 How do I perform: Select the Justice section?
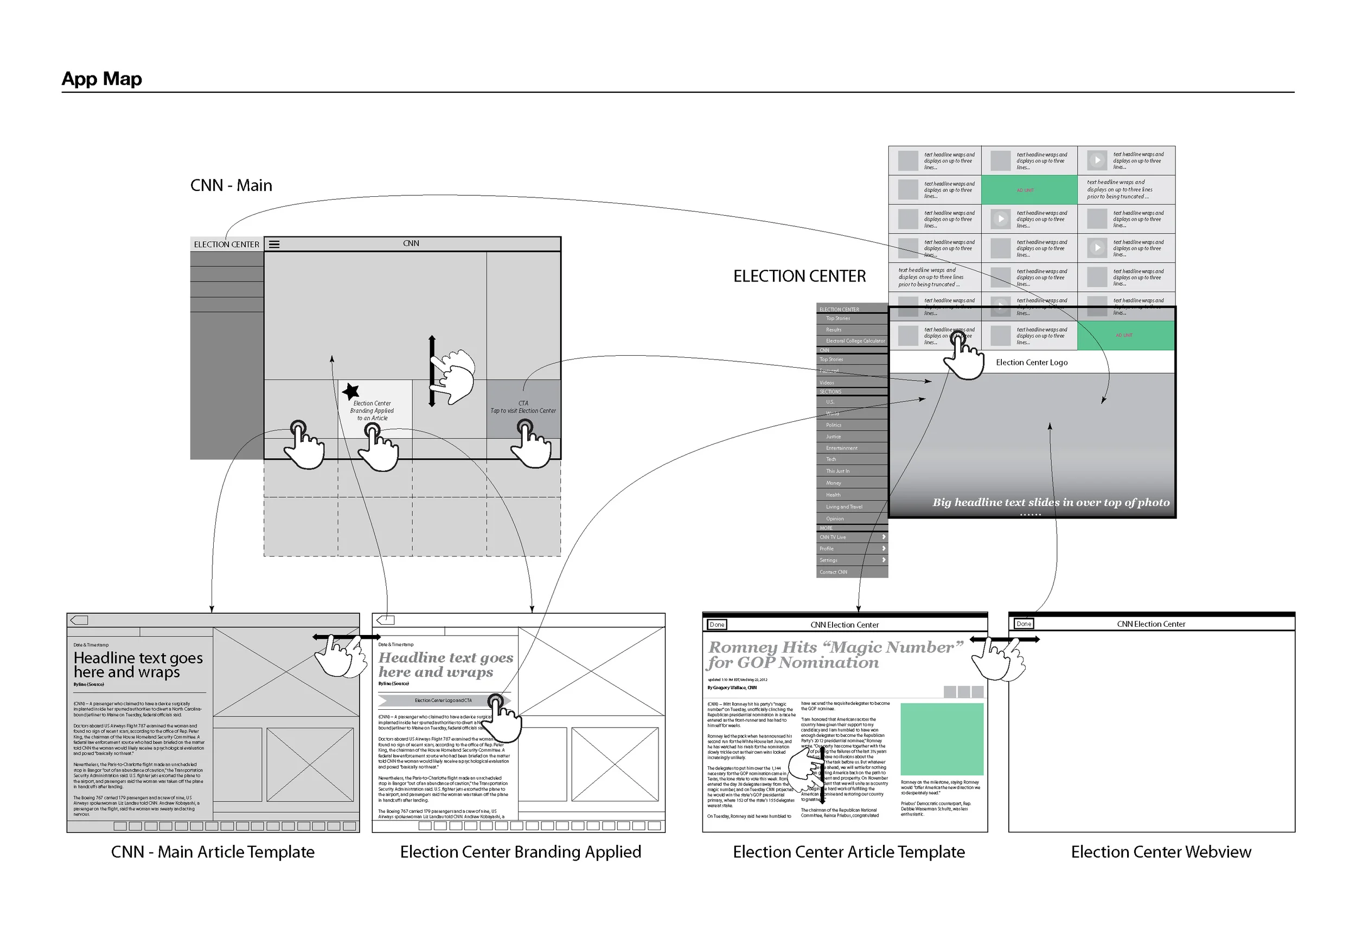(852, 437)
